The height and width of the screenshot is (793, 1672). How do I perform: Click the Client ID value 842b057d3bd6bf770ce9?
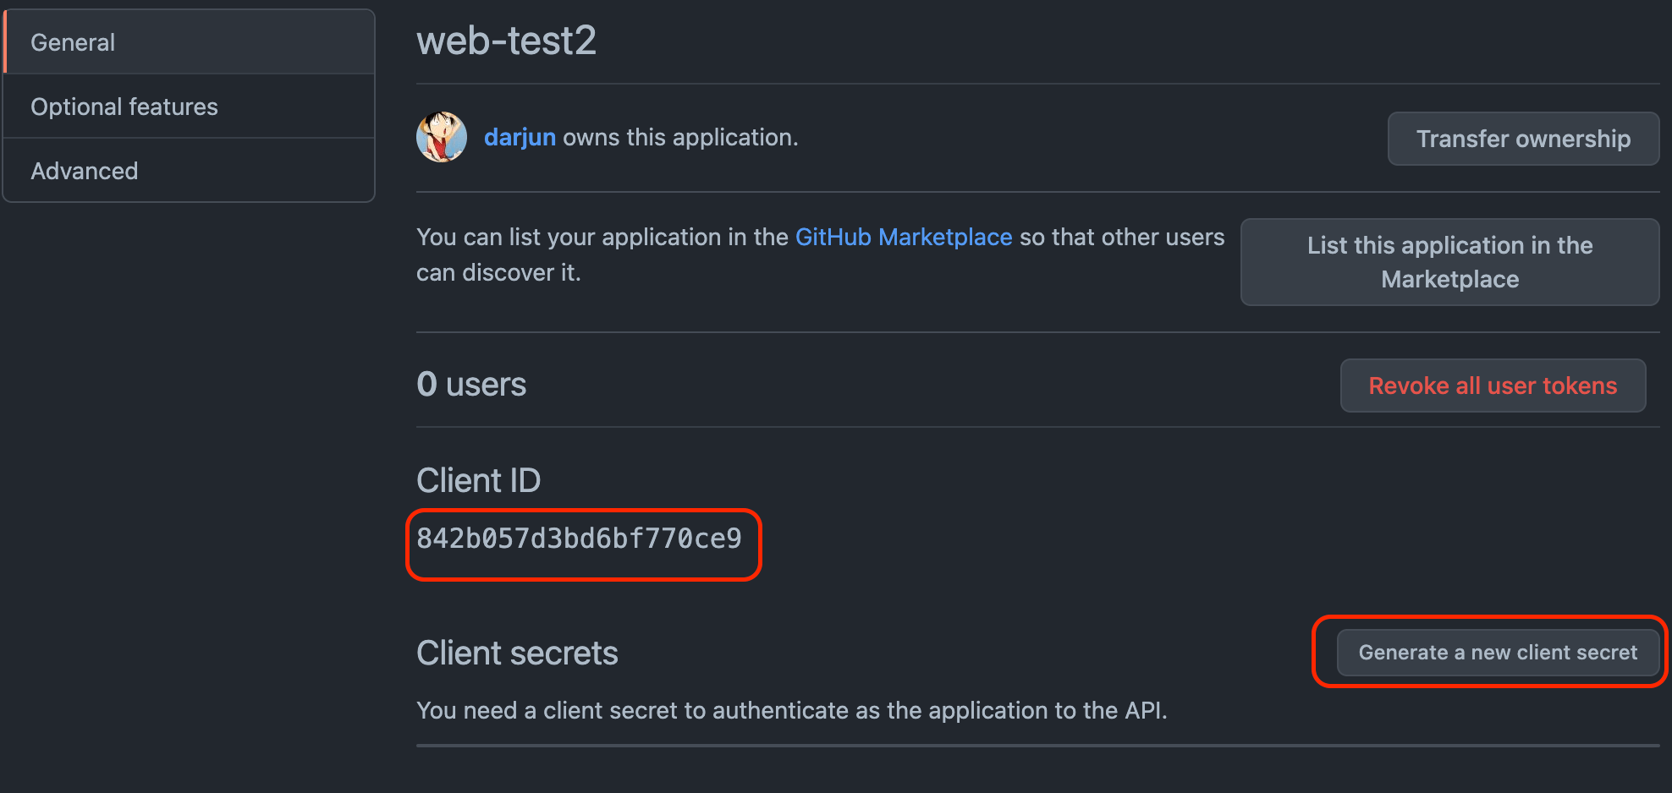[580, 539]
